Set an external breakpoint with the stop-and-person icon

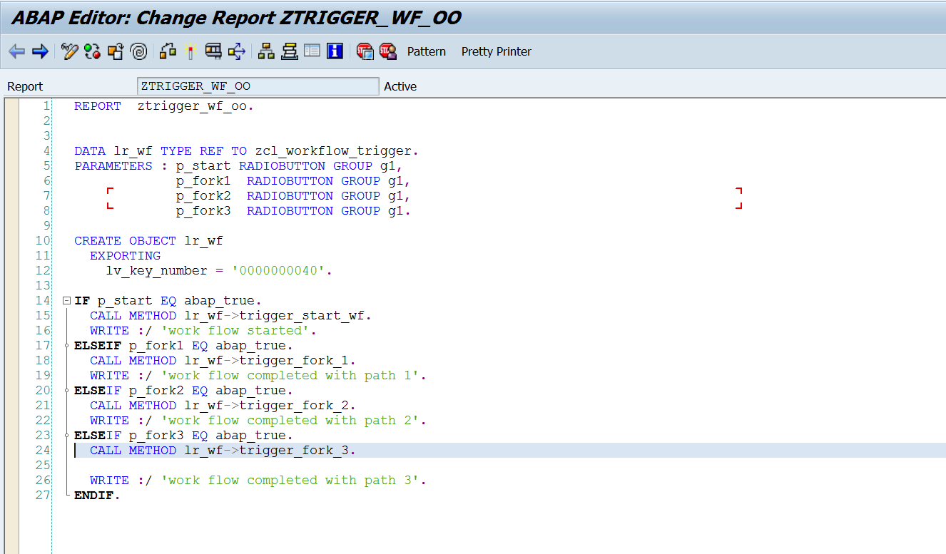387,51
